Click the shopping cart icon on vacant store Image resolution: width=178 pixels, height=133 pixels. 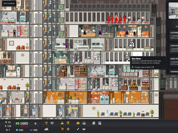click(x=127, y=58)
